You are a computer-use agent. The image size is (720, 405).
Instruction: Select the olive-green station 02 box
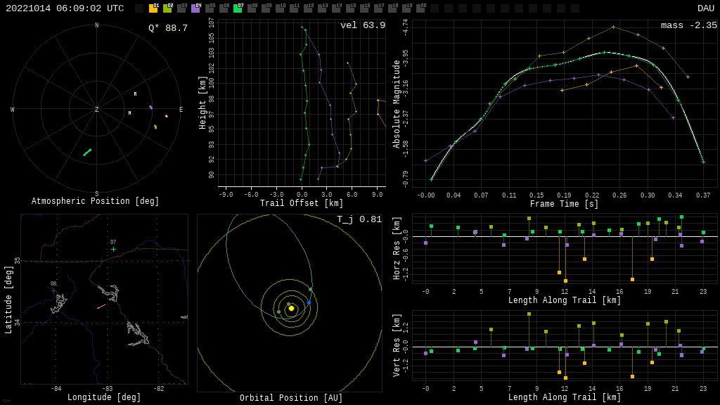click(x=167, y=8)
